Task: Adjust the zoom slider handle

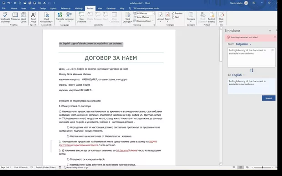Action: pyautogui.click(x=262, y=167)
